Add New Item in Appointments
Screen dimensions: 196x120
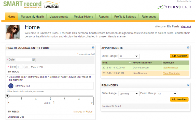(x=179, y=56)
